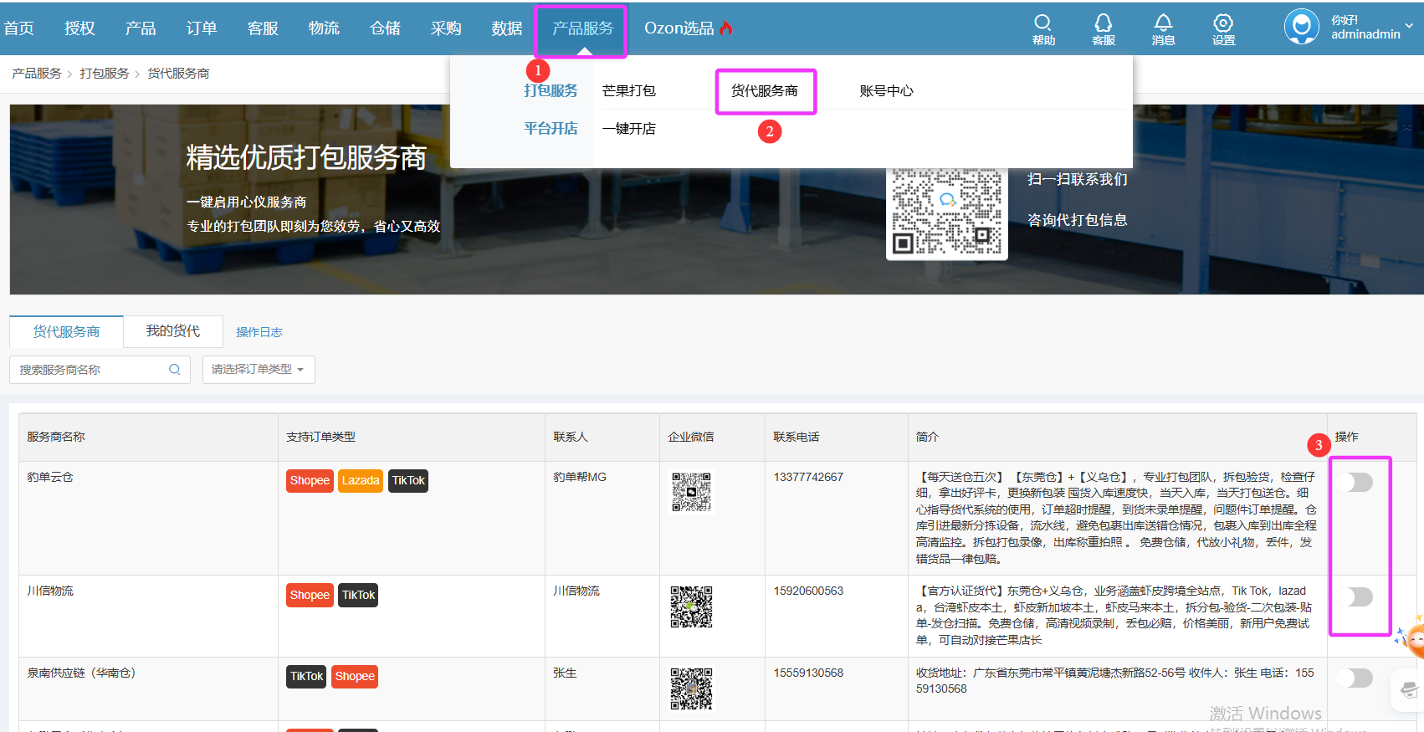Click the search magnifier in provider search box
The image size is (1424, 732).
point(174,370)
